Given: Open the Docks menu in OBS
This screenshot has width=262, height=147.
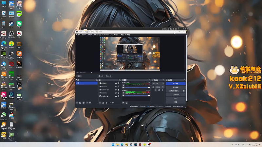Looking at the screenshot, I should pos(97,35).
